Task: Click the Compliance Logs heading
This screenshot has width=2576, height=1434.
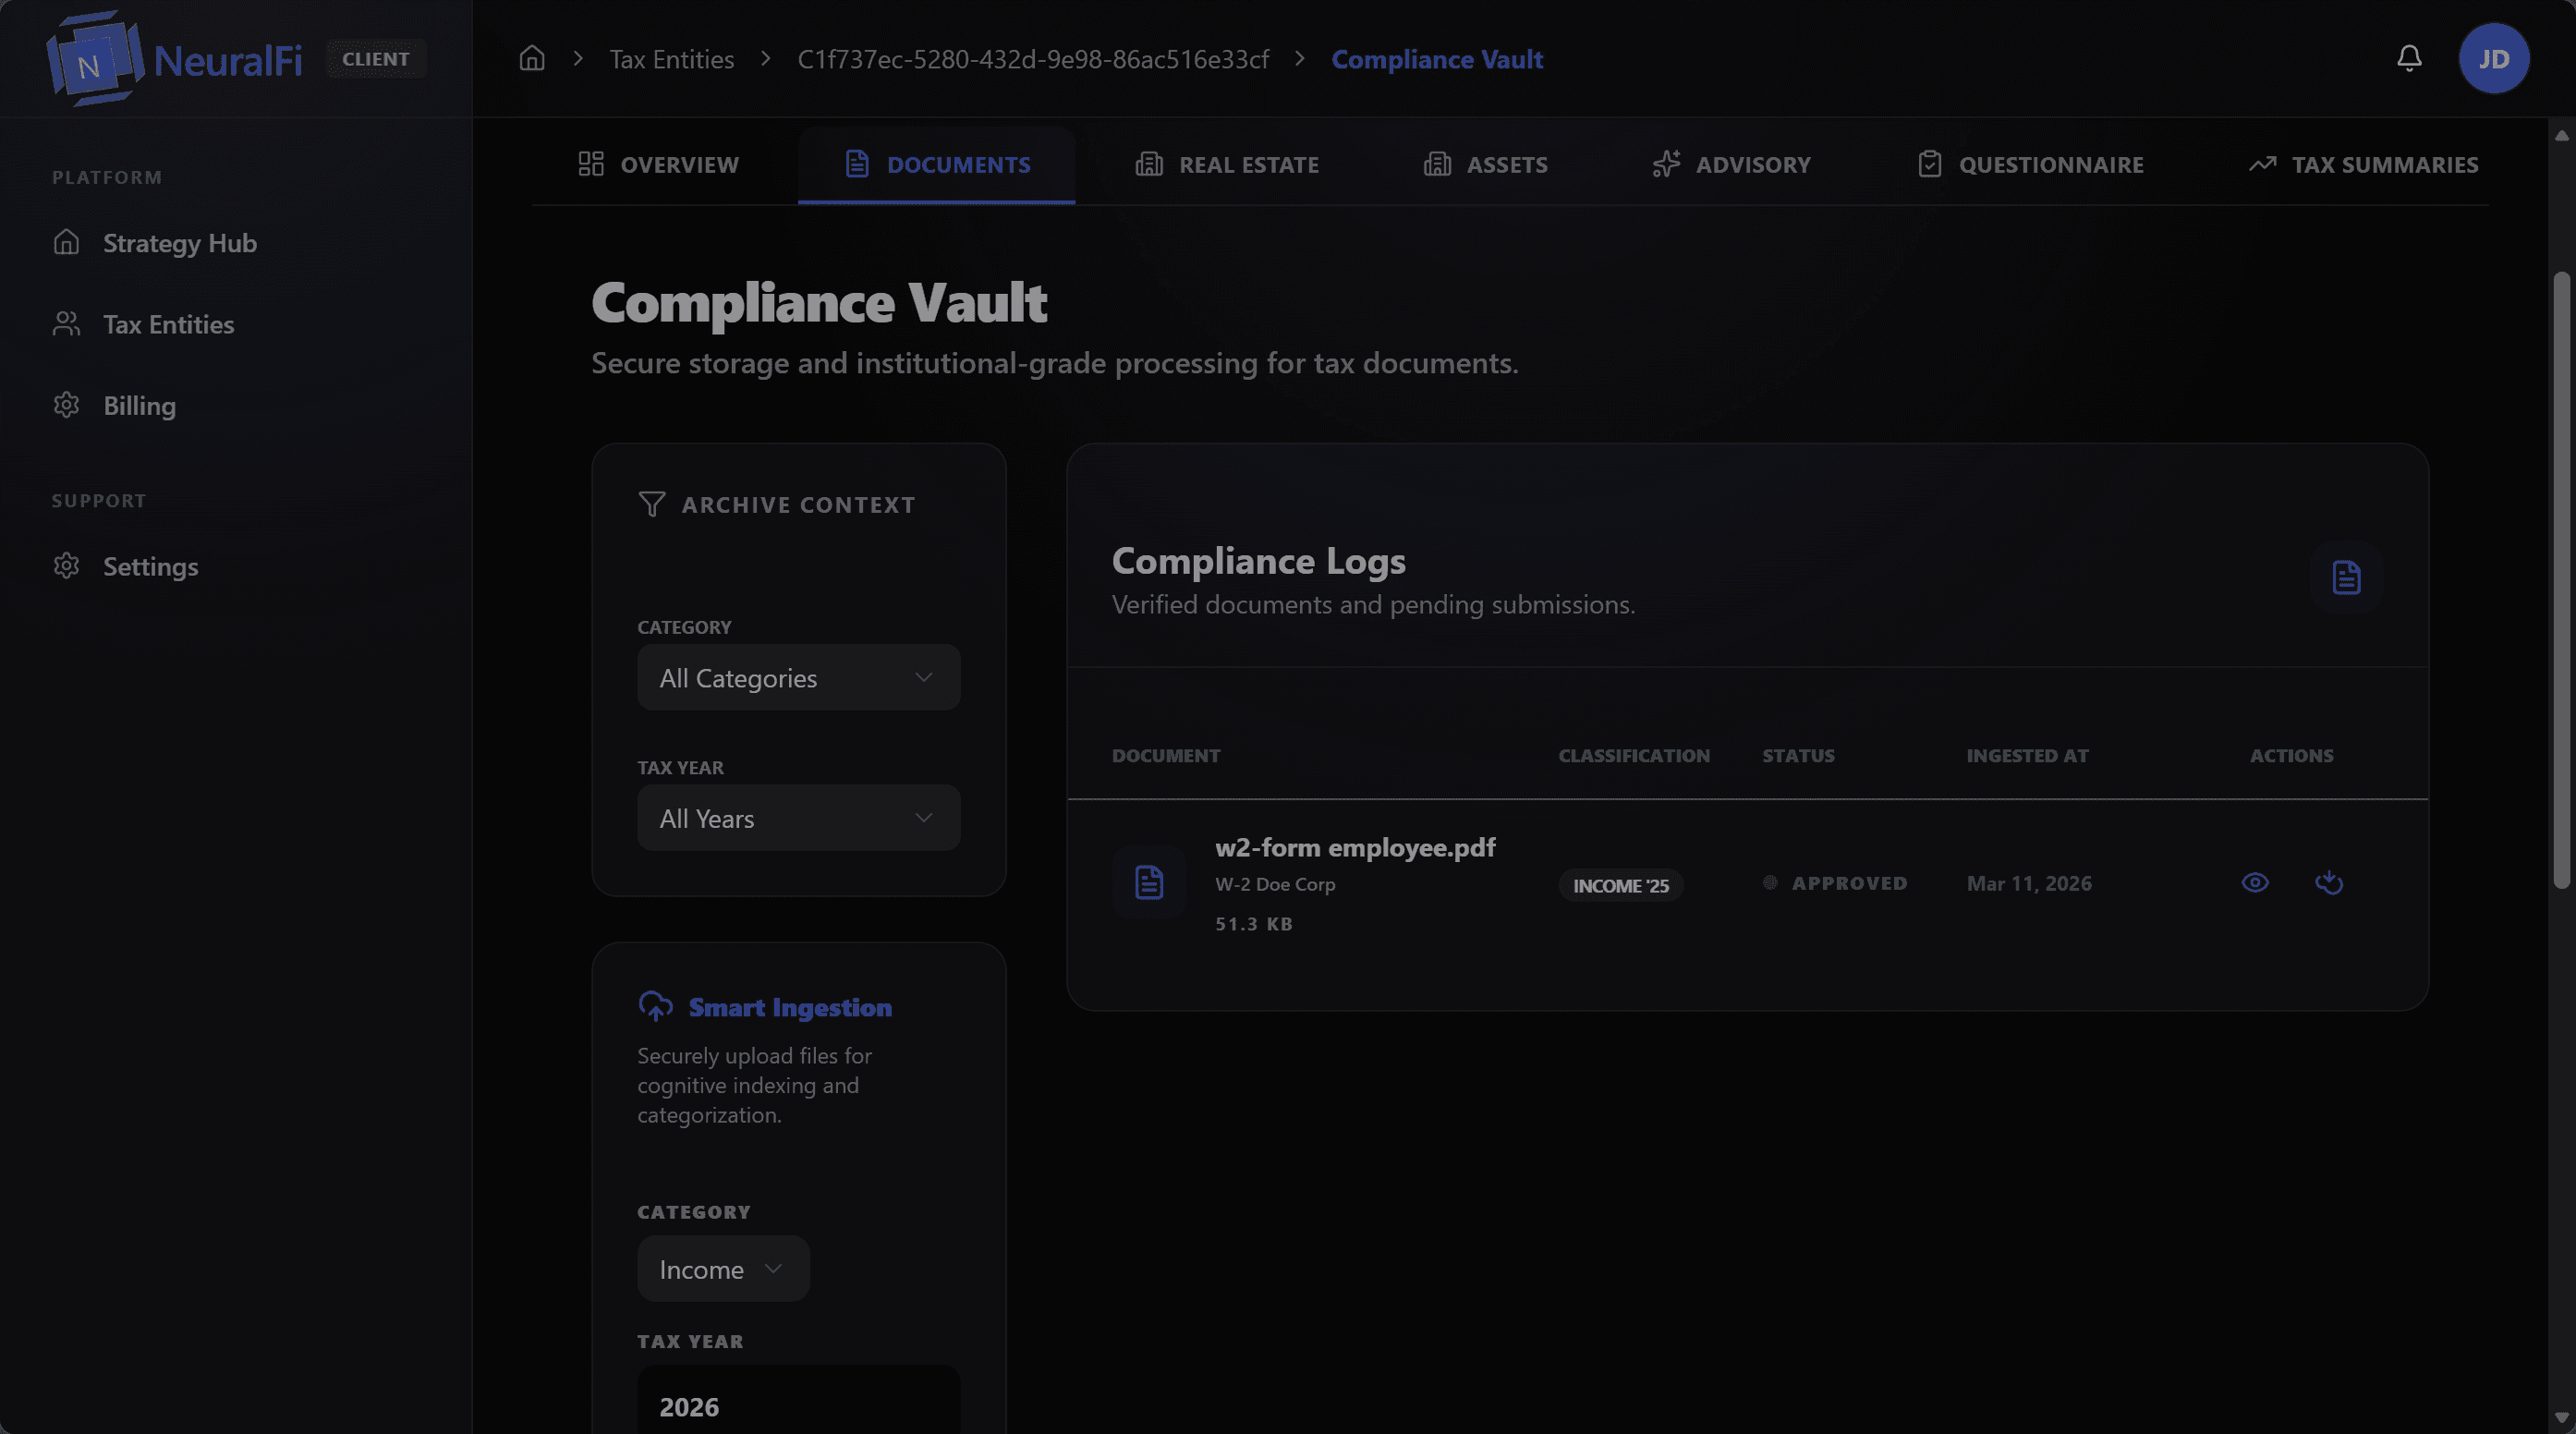Action: pos(1258,560)
